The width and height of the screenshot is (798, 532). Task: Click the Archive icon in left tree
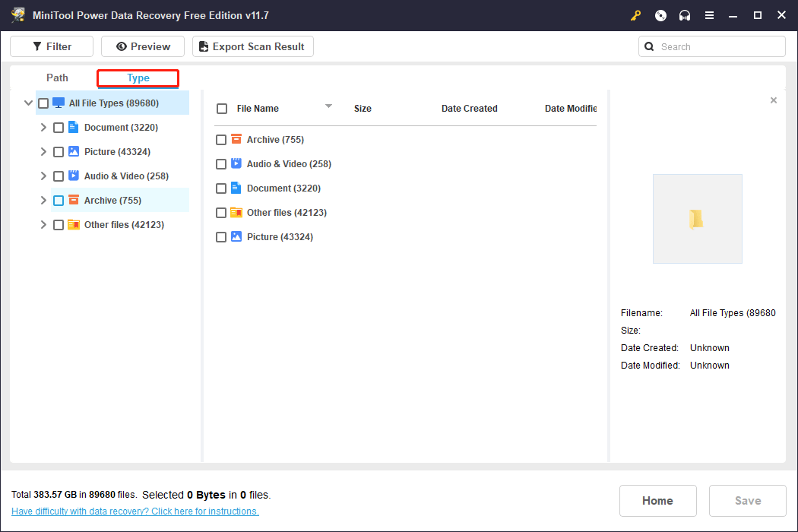click(73, 200)
